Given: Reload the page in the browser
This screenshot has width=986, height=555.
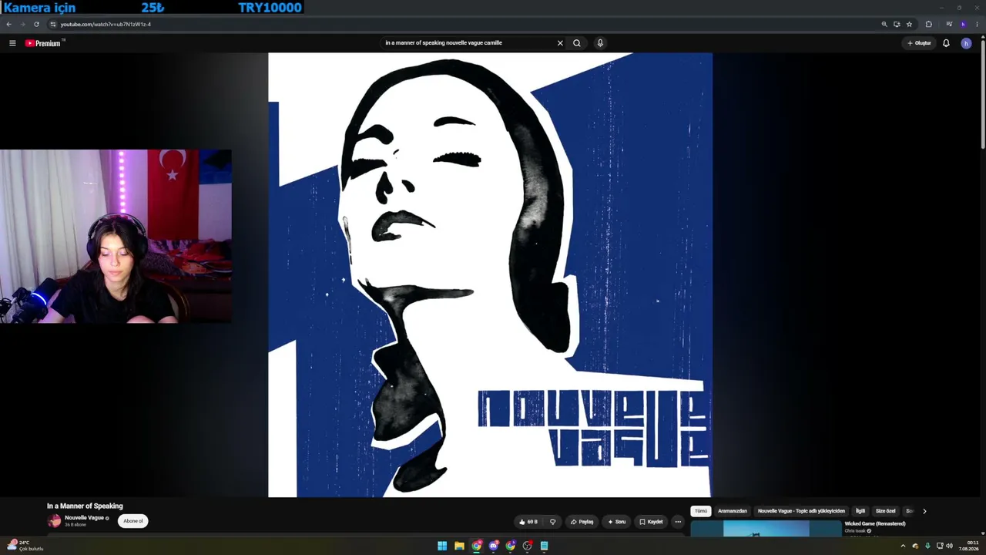Looking at the screenshot, I should 36,24.
